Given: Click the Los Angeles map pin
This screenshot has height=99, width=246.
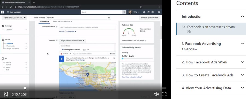Looking at the screenshot, I should coord(88,75).
